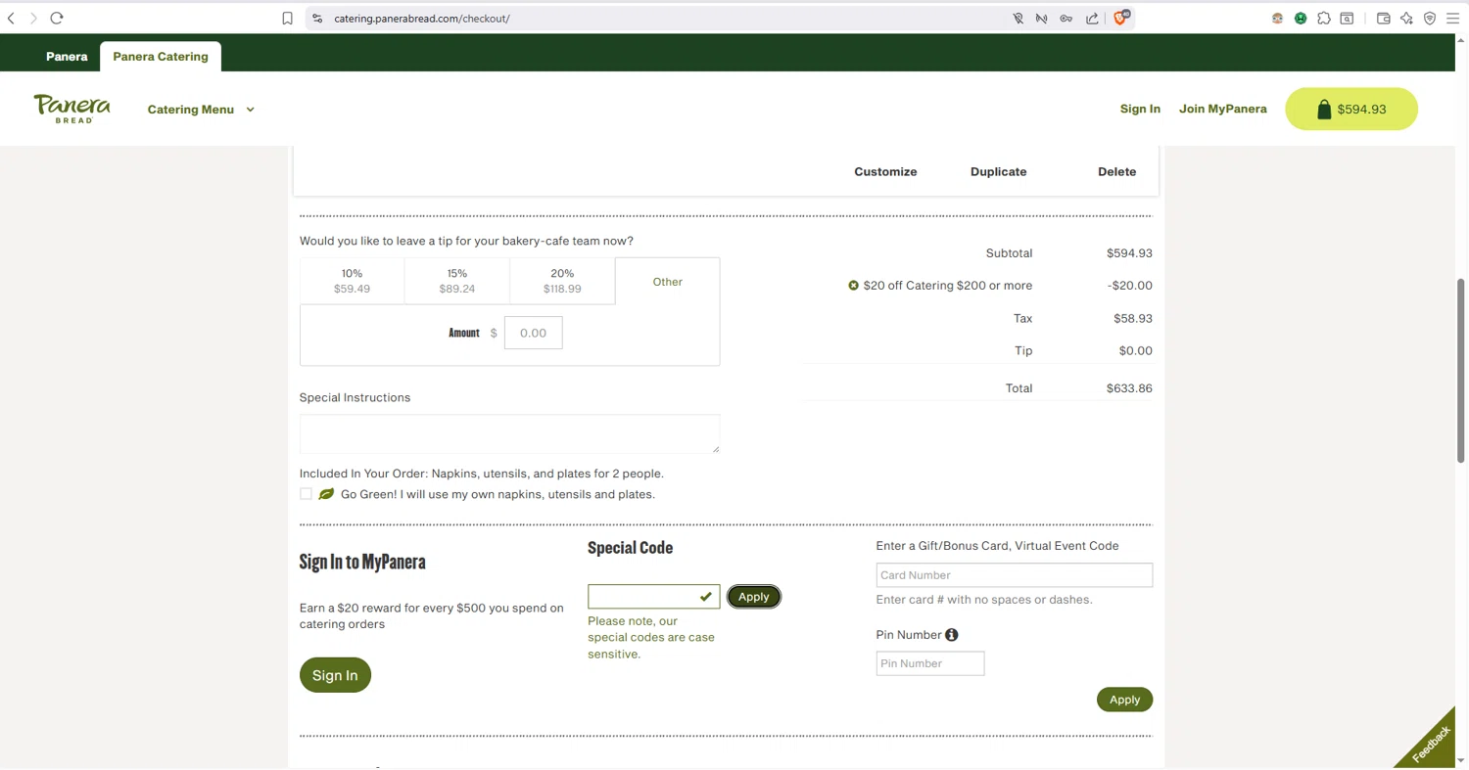Reload the page with the refresh icon
The width and height of the screenshot is (1469, 770).
(x=57, y=18)
